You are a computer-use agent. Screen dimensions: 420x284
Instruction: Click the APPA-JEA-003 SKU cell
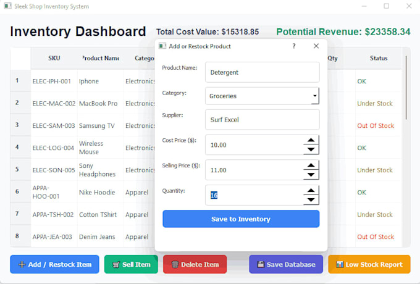pos(54,236)
